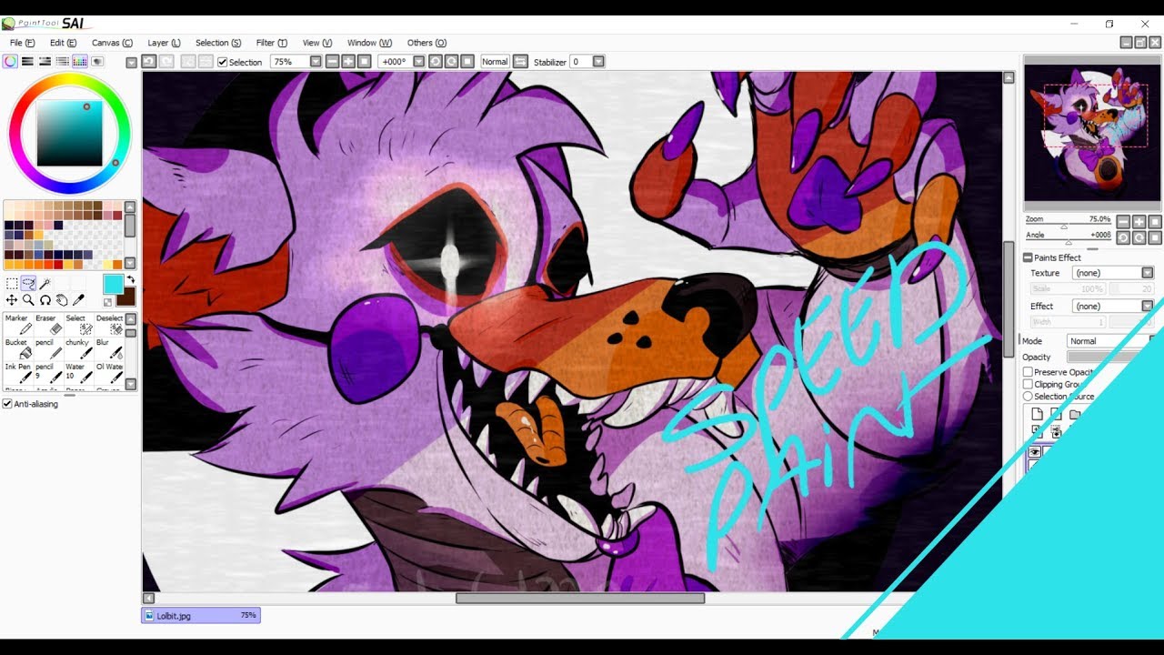1164x655 pixels.
Task: Open the Edit menu
Action: [x=63, y=43]
